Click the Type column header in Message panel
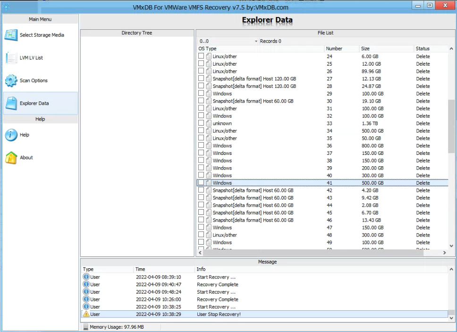Screen dimensions: 457x332 click(107, 269)
